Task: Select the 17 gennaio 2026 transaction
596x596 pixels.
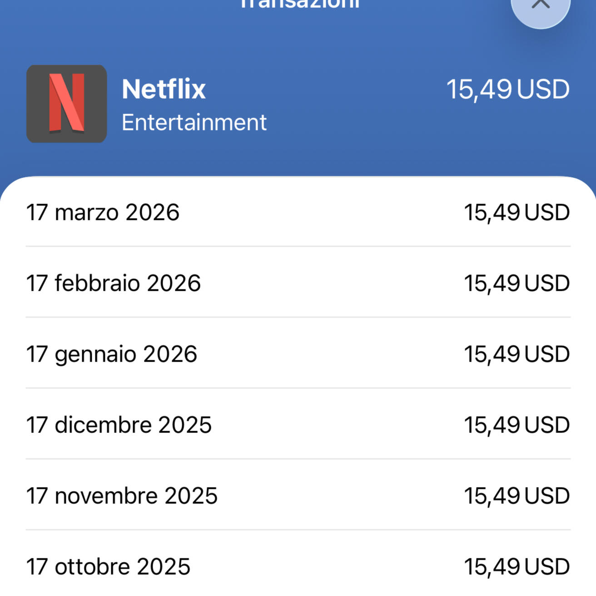Action: click(x=111, y=354)
